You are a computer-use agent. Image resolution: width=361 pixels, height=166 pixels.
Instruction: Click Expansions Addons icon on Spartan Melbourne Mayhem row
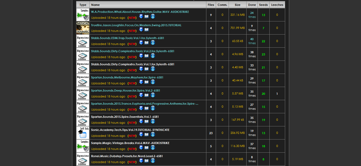83,80
